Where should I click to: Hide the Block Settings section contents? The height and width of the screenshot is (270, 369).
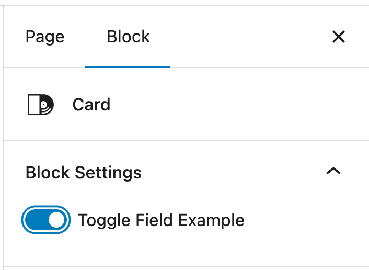click(x=333, y=172)
